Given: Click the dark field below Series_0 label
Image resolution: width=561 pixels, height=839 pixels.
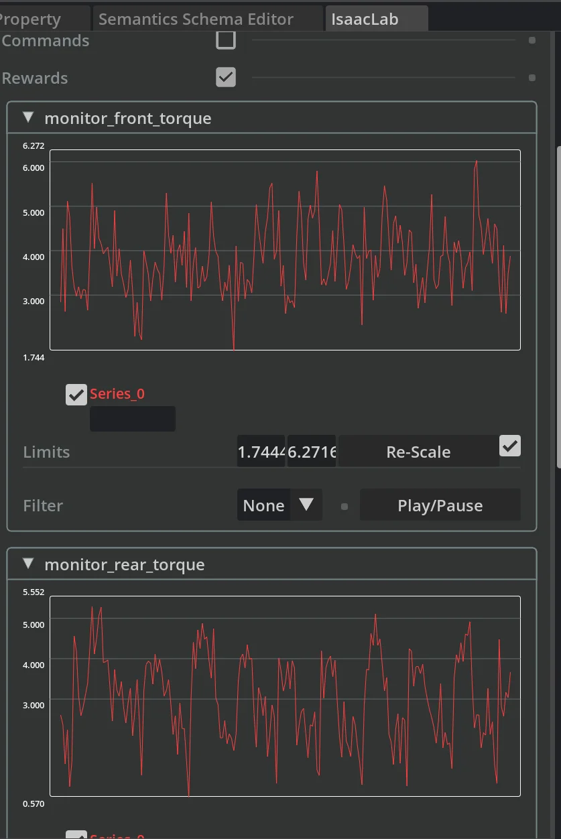Looking at the screenshot, I should pyautogui.click(x=133, y=419).
